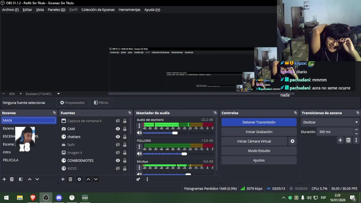361x203 pixels.
Task: Toggle lock on chatters source
Action: tap(125, 137)
